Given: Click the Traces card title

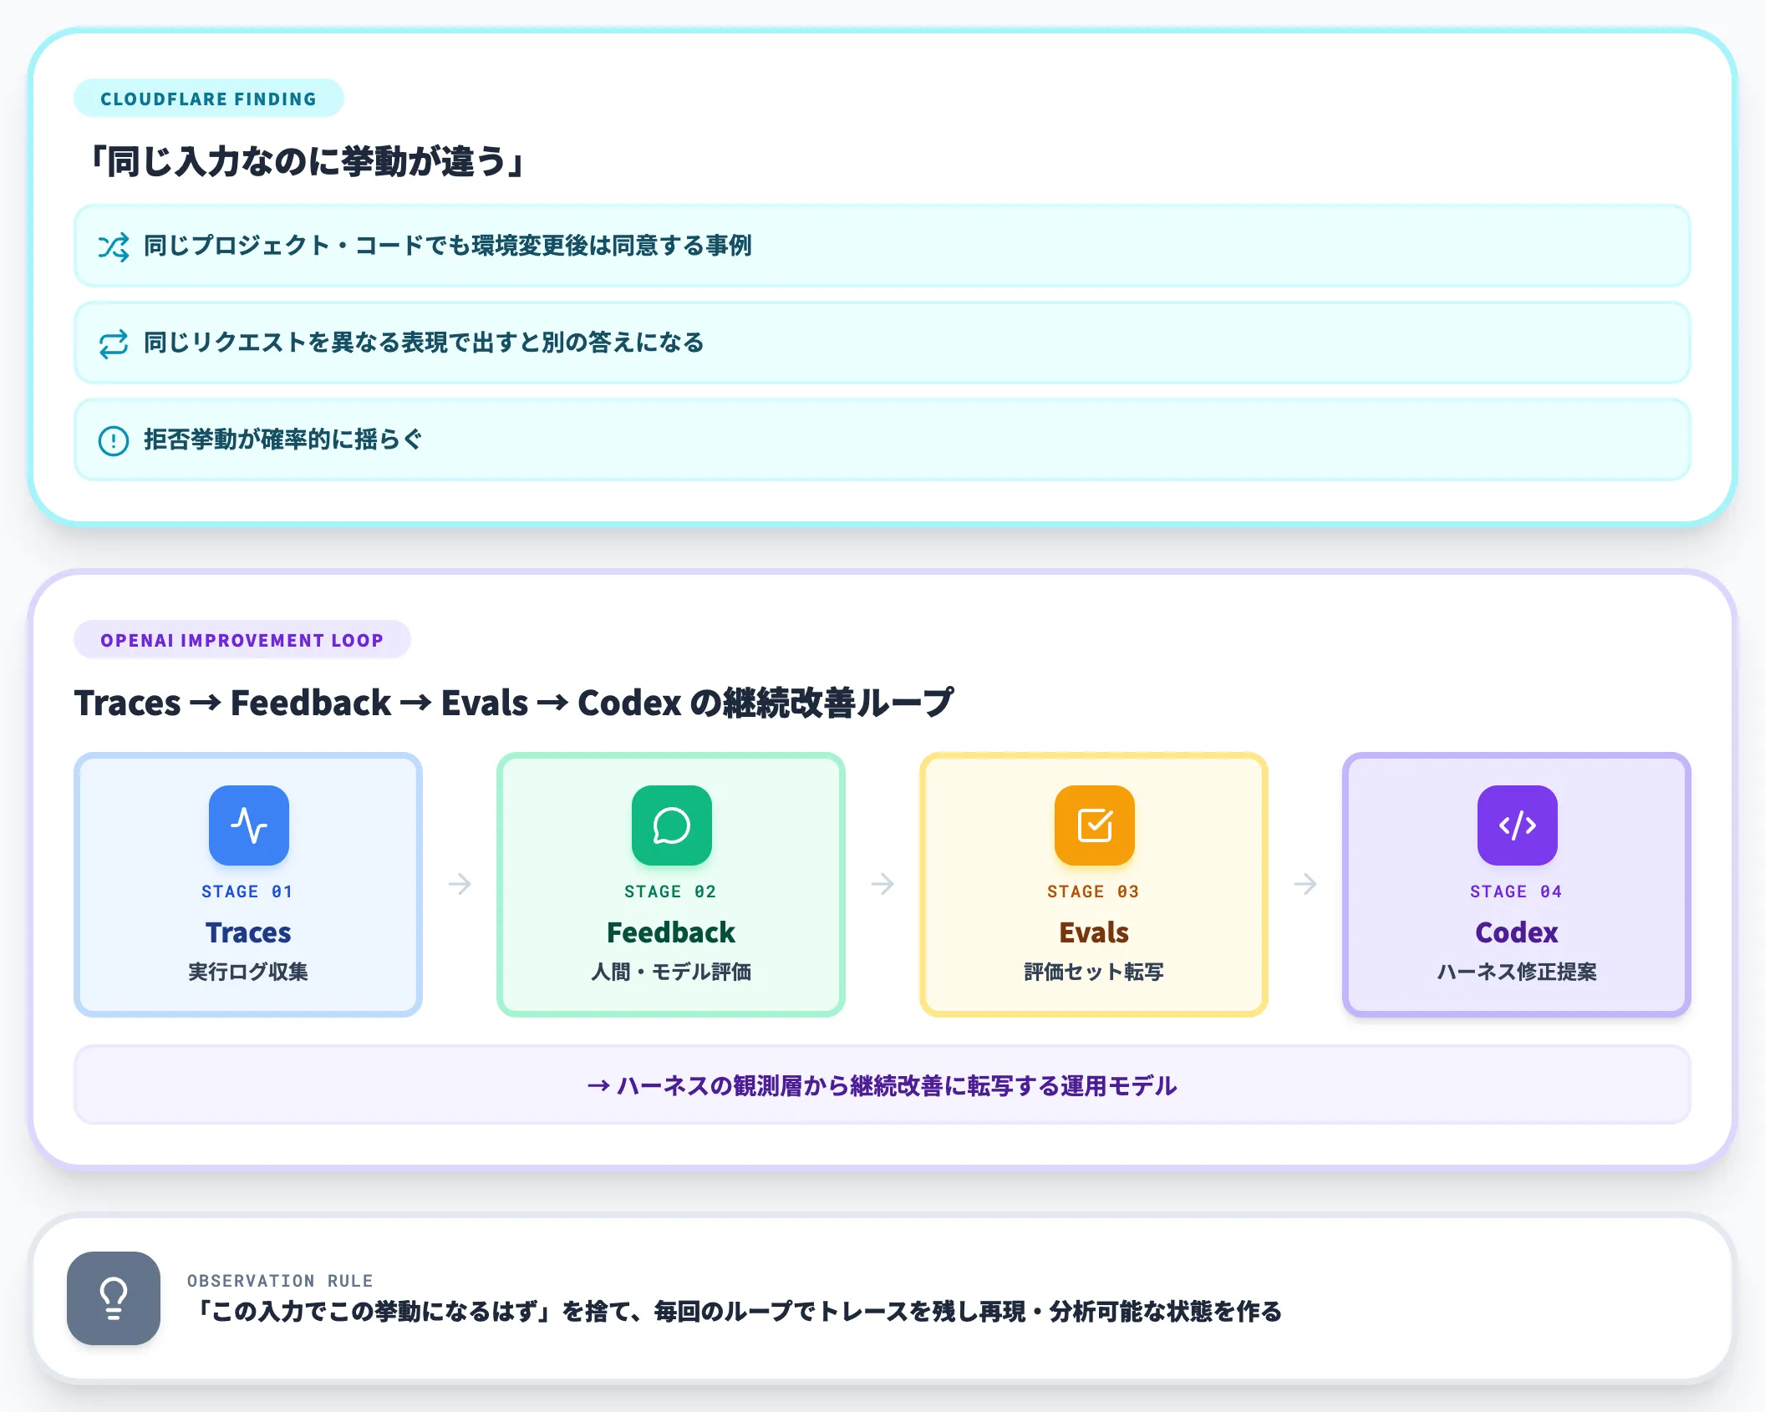Looking at the screenshot, I should tap(248, 932).
